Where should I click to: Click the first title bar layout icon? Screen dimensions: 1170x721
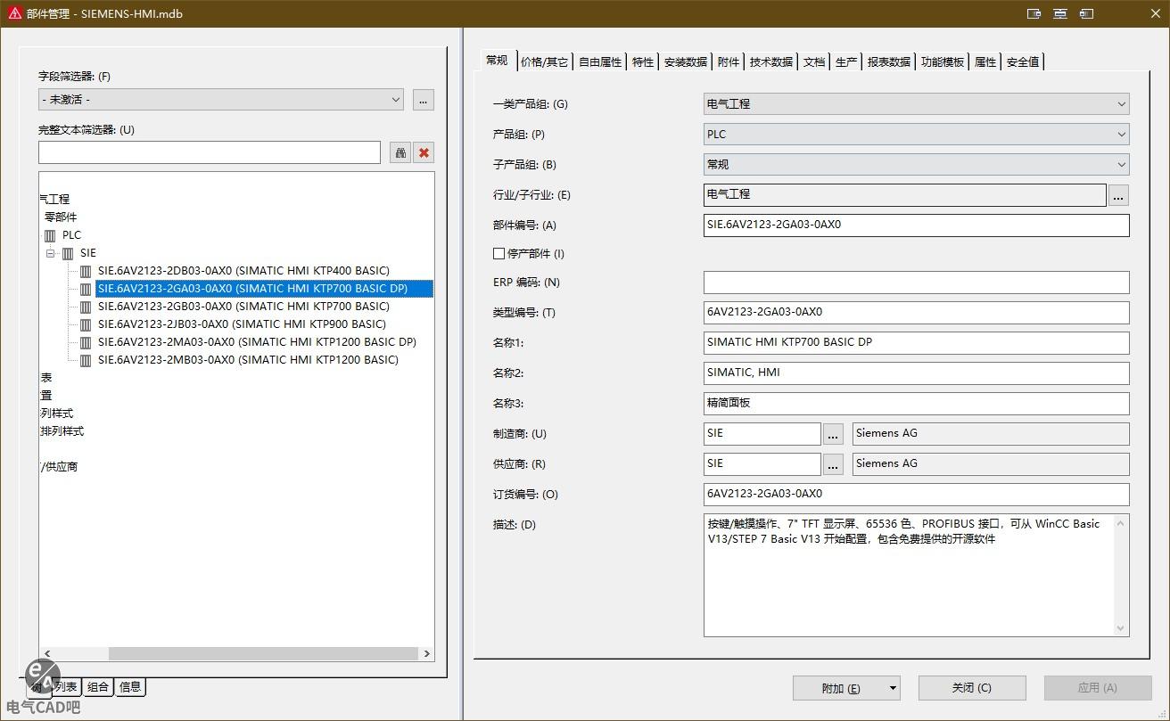(x=1034, y=13)
